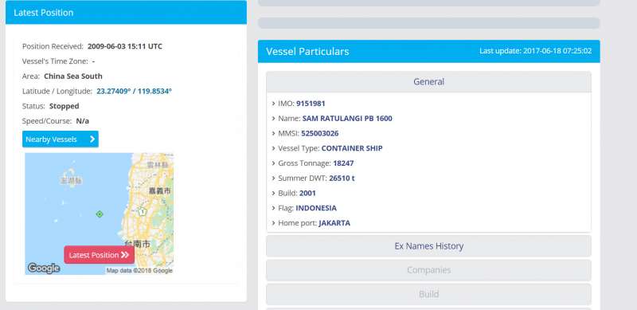
Task: Expand the Build section
Action: [x=428, y=294]
